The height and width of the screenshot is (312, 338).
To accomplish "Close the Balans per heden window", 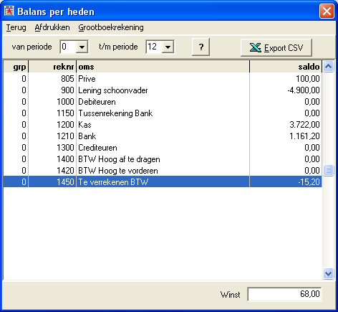I will 327,11.
